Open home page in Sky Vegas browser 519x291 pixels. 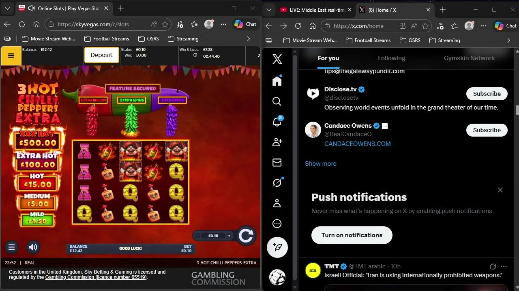click(x=36, y=24)
